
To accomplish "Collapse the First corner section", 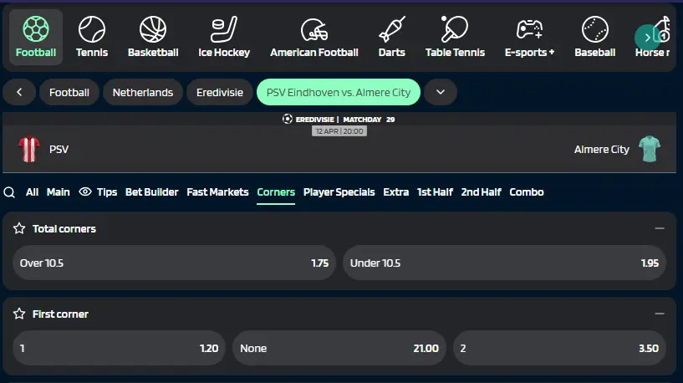I will coord(660,314).
